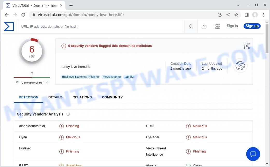View site security lock information
This screenshot has width=270, height=167.
point(34,15)
